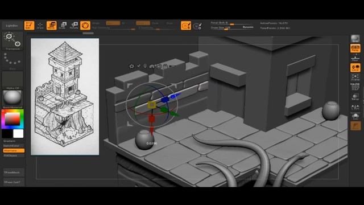Switch to Zcut mode
Image resolution: width=364 pixels, height=205 pixels.
coord(169,23)
